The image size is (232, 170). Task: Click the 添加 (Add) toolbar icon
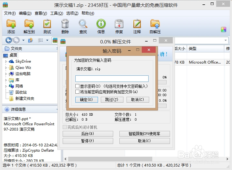[11, 24]
